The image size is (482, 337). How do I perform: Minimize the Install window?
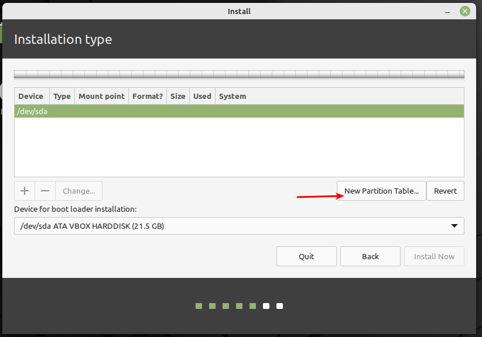pyautogui.click(x=447, y=11)
